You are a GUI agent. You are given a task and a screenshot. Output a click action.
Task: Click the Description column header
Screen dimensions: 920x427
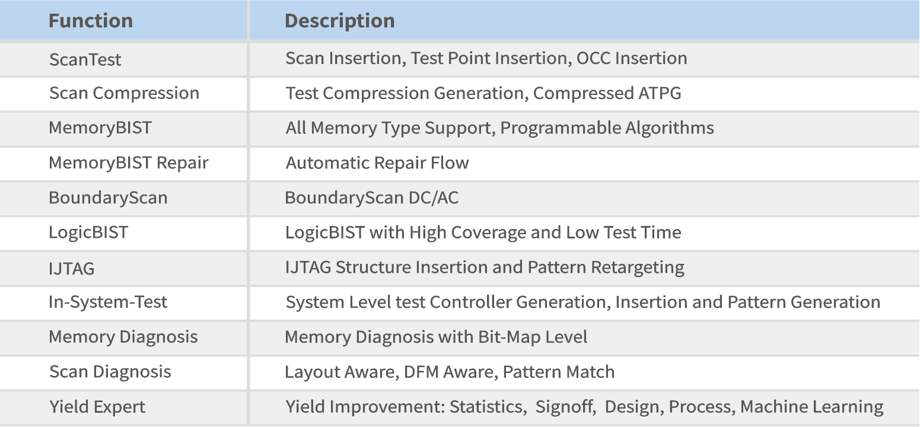point(339,21)
